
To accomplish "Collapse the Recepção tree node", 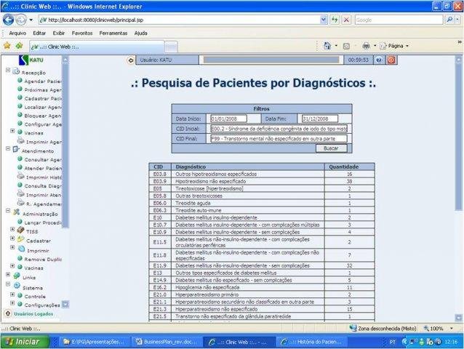I will coord(8,70).
